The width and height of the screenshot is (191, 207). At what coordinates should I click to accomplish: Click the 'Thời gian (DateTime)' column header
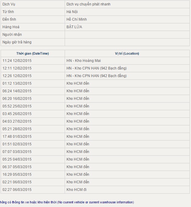click(x=32, y=53)
